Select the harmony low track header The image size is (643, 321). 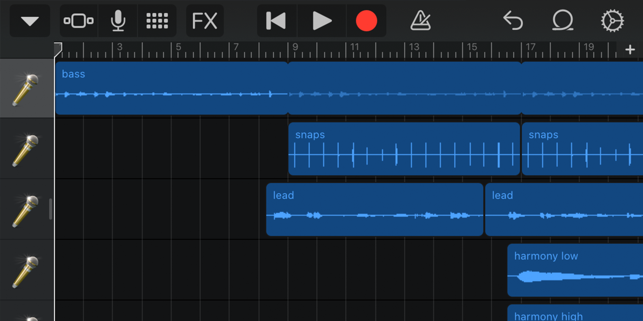pos(26,271)
